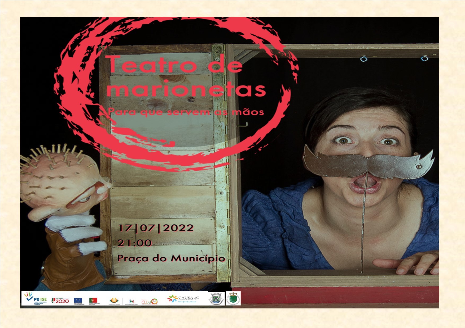Click the 'Teatro de marionetas' title

click(186, 77)
